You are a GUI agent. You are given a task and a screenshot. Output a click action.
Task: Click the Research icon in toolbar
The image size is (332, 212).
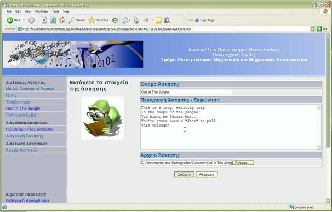pos(167,20)
